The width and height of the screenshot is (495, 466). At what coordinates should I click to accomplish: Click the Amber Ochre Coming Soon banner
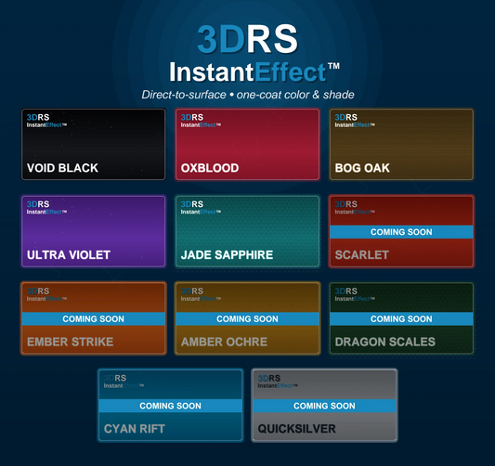(247, 319)
